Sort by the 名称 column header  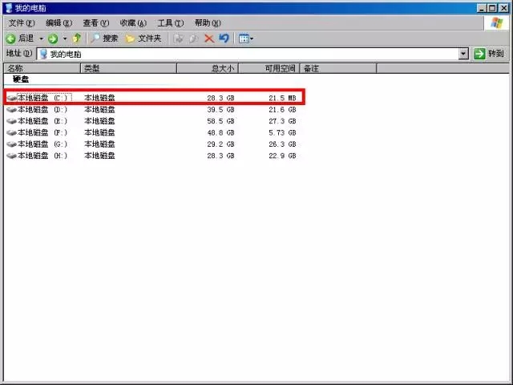click(x=42, y=68)
